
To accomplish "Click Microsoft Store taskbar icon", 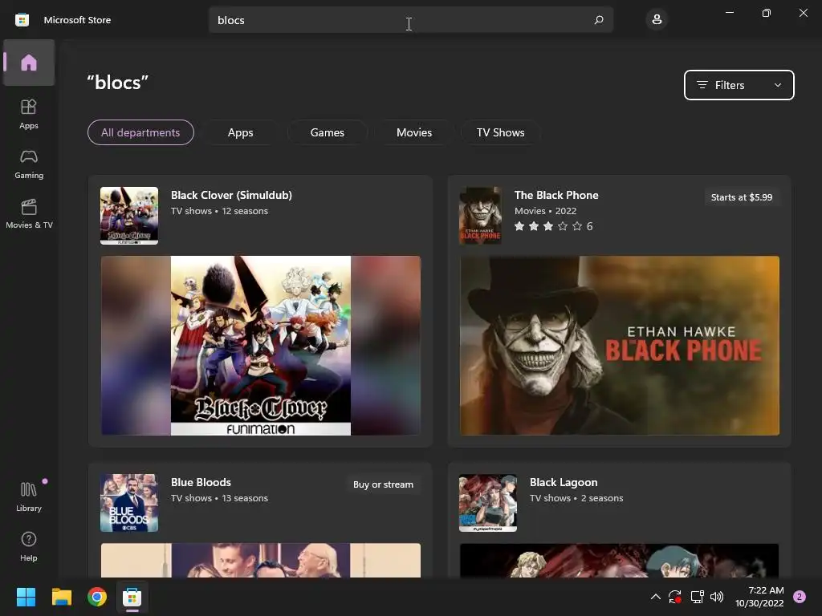I will (132, 597).
